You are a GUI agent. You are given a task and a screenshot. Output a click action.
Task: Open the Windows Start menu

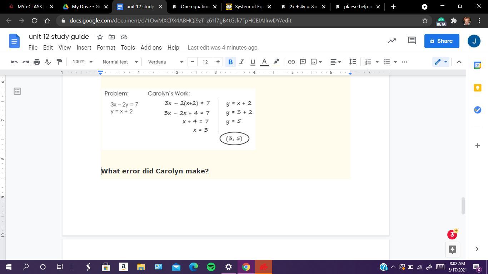click(8, 267)
